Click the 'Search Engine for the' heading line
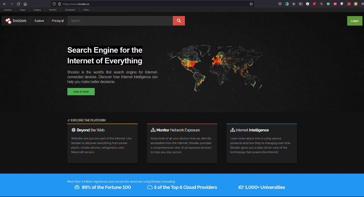The width and height of the screenshot is (364, 197). coord(105,50)
